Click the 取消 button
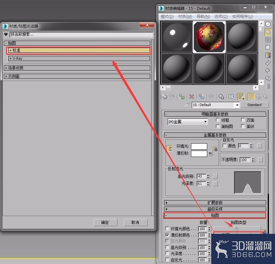 pyautogui.click(x=136, y=222)
